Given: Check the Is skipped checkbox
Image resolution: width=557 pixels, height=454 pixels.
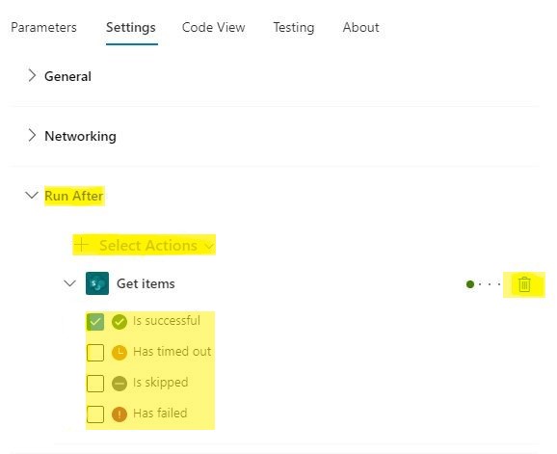Looking at the screenshot, I should [x=95, y=384].
